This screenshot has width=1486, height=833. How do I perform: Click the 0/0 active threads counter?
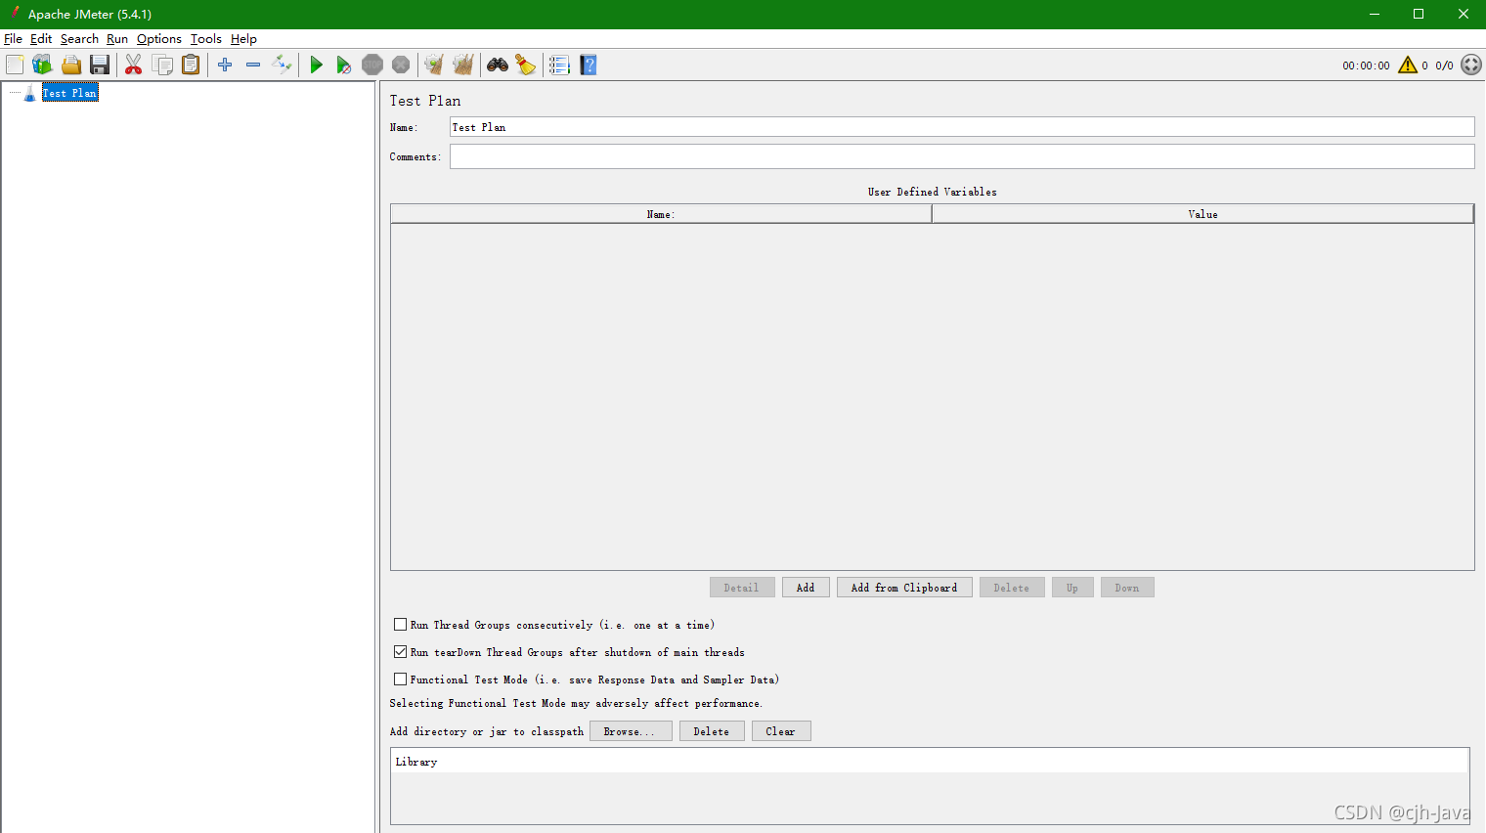click(x=1444, y=66)
